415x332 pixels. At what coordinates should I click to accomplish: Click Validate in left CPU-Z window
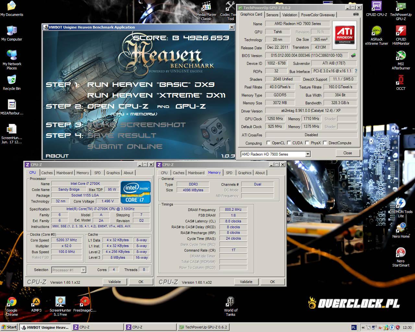coord(114,282)
